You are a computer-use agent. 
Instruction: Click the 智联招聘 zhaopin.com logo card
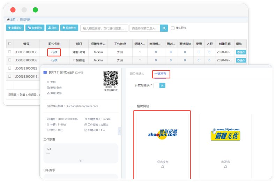coord(163,135)
